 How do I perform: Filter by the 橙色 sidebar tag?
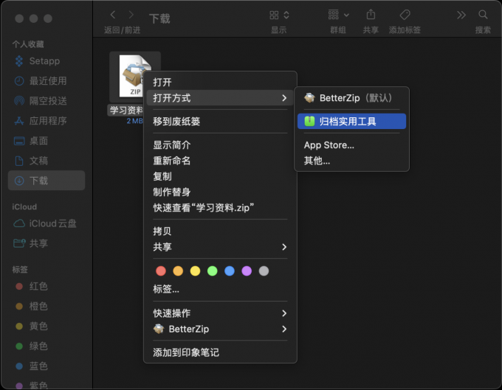point(47,306)
